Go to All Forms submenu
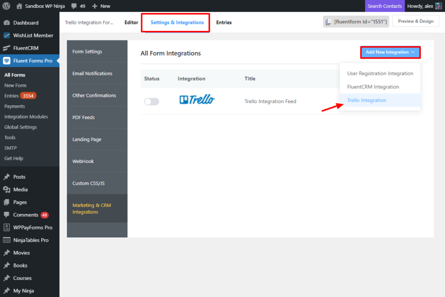 click(x=15, y=75)
